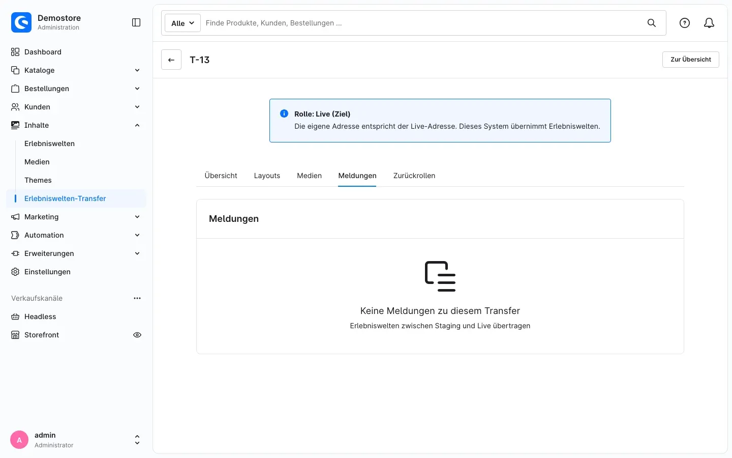Open the Verkaufskanäle options menu
The image size is (732, 458).
137,298
